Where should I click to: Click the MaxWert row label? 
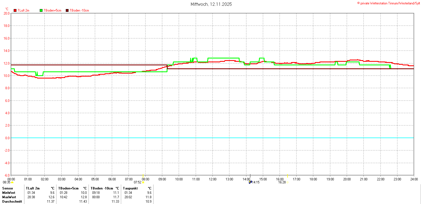click(x=9, y=197)
